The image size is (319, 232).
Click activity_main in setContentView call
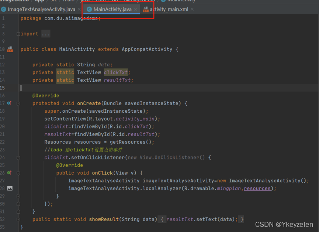tap(135, 119)
